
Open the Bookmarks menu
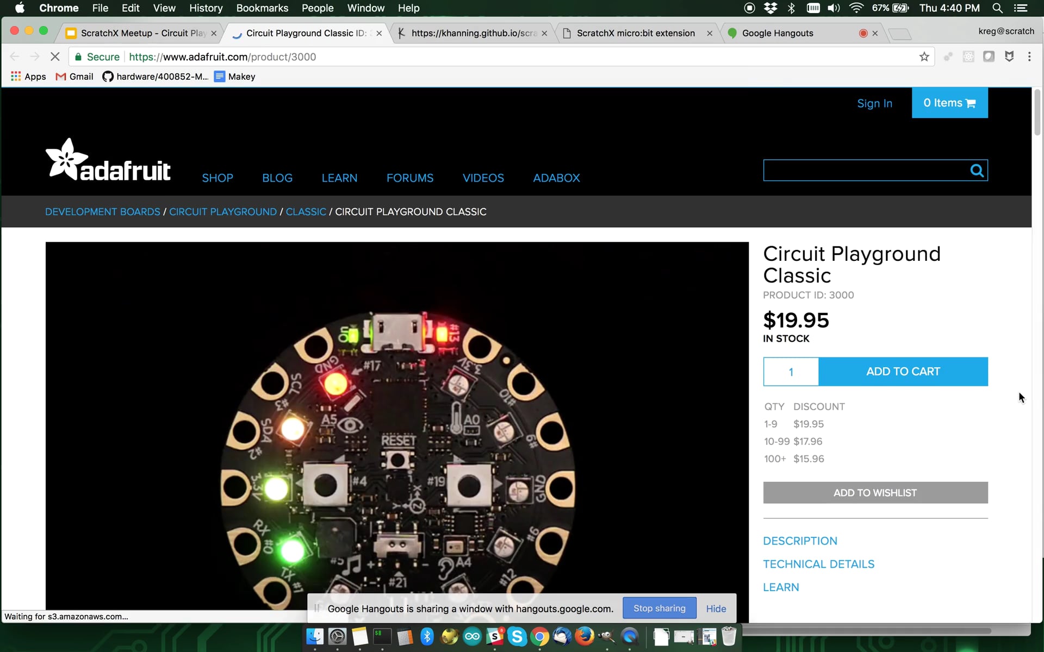262,8
